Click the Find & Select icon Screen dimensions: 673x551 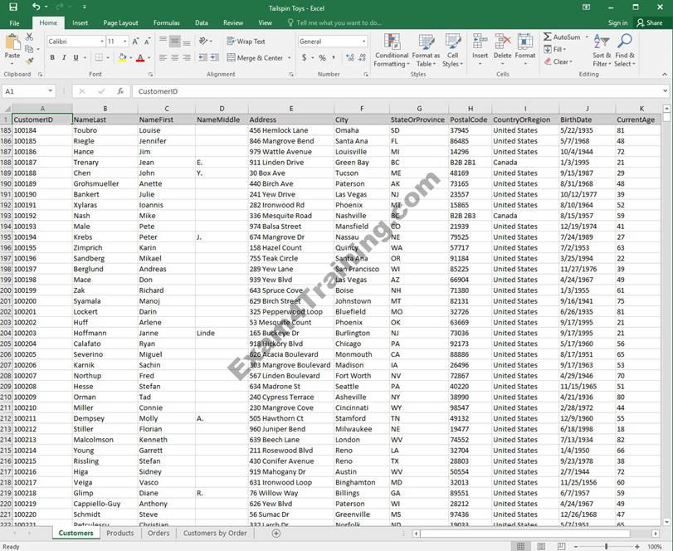[x=625, y=50]
